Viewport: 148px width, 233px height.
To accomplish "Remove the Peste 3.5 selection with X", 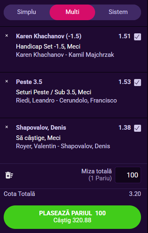I will (x=7, y=81).
